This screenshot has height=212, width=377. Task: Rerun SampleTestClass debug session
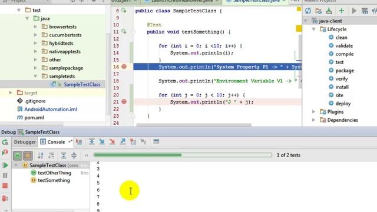(5, 142)
